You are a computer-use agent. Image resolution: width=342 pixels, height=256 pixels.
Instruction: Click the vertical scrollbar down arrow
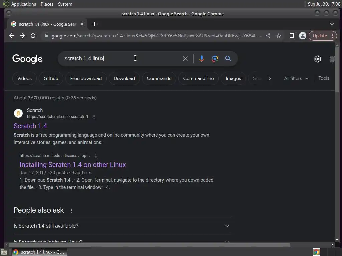[337, 240]
